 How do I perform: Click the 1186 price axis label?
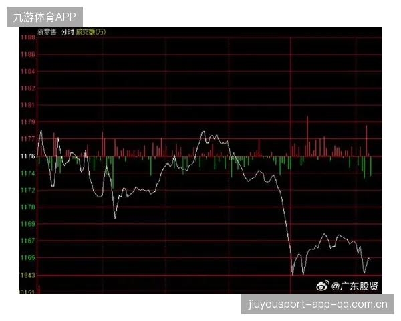pos(27,54)
